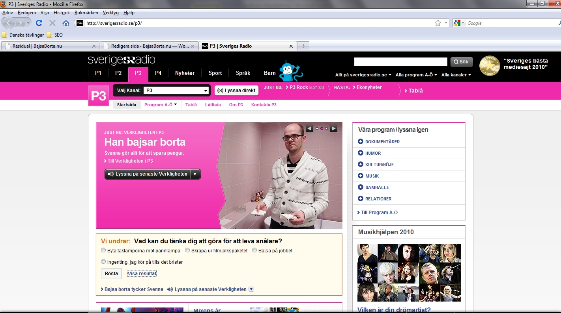
Task: Close the Residual | BajsaBorta.nu tab
Action: pos(93,46)
